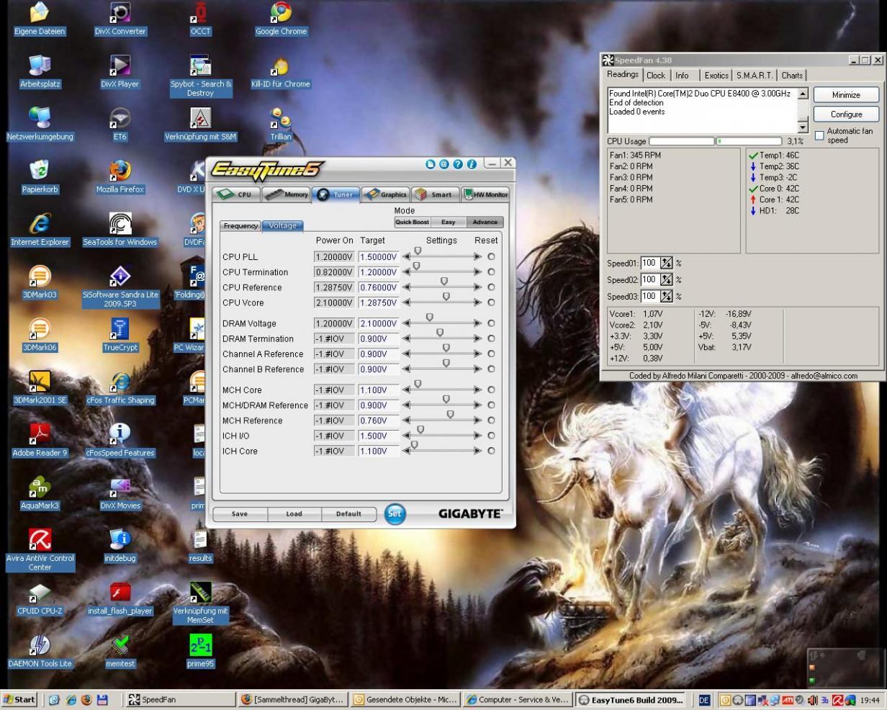Apply settings with the Set button
This screenshot has width=887, height=710.
(x=395, y=513)
